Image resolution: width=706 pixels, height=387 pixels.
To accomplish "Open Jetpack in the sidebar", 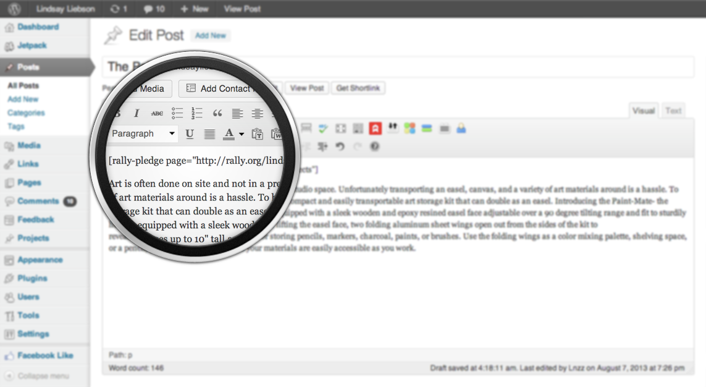I will (x=32, y=46).
